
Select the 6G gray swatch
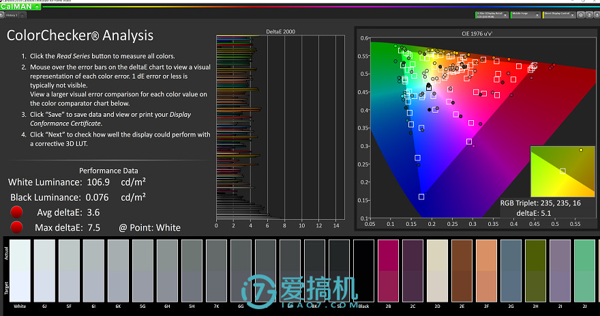[241, 271]
